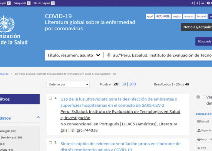Image resolution: width=212 pixels, height=151 pixels.
Task: Decrease font size with -A
Action: pos(202,3)
